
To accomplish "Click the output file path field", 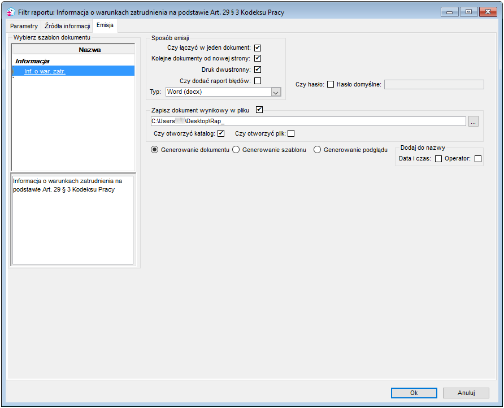I will point(309,121).
